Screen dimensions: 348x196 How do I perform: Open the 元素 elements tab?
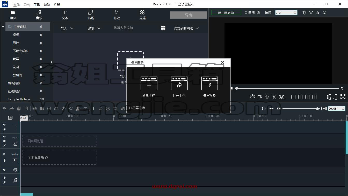pos(142,15)
